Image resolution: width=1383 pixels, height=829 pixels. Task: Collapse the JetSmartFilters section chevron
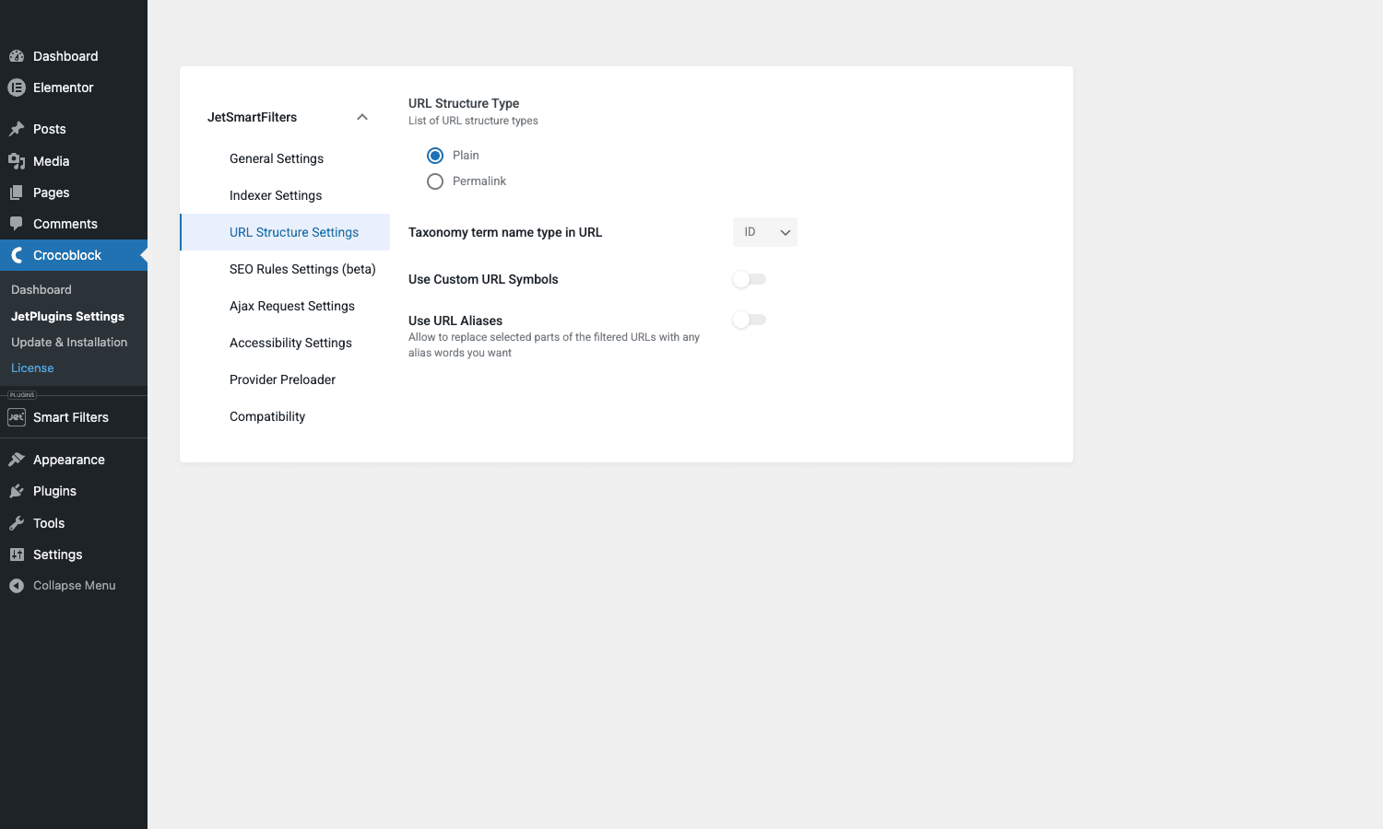coord(362,117)
